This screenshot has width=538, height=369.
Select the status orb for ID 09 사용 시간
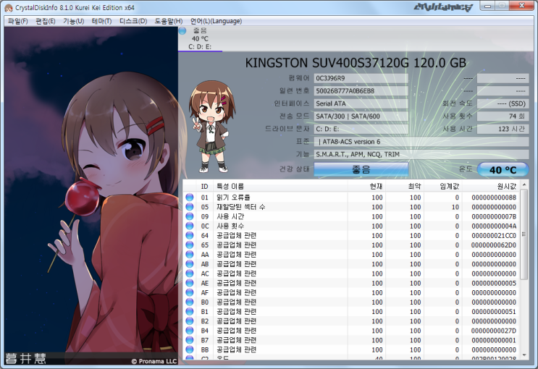point(190,216)
